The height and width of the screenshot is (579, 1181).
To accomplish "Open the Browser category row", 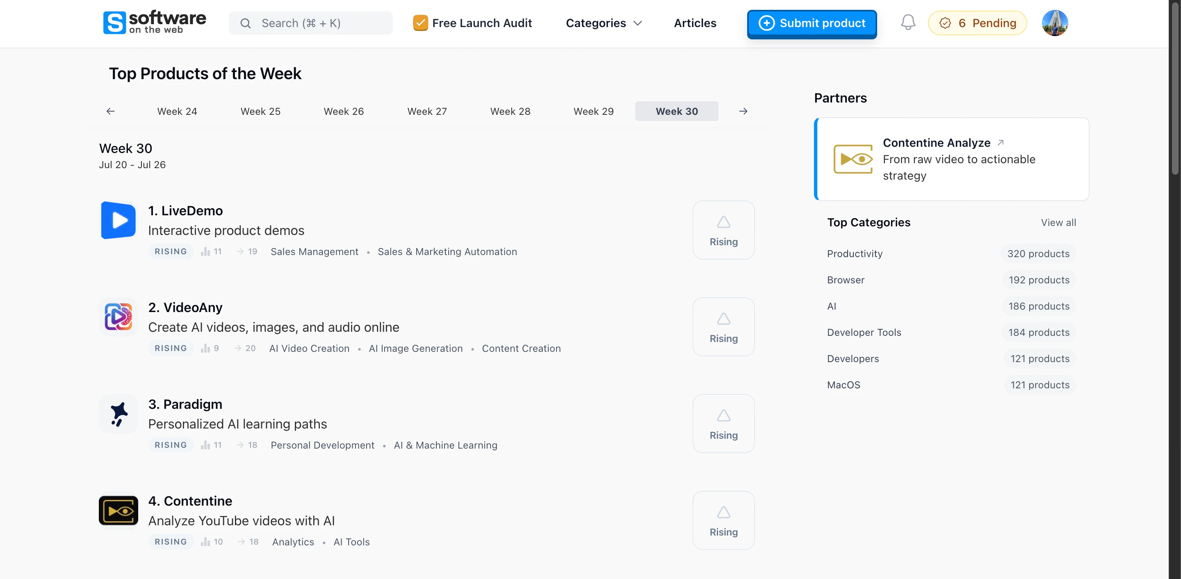I will click(x=951, y=280).
